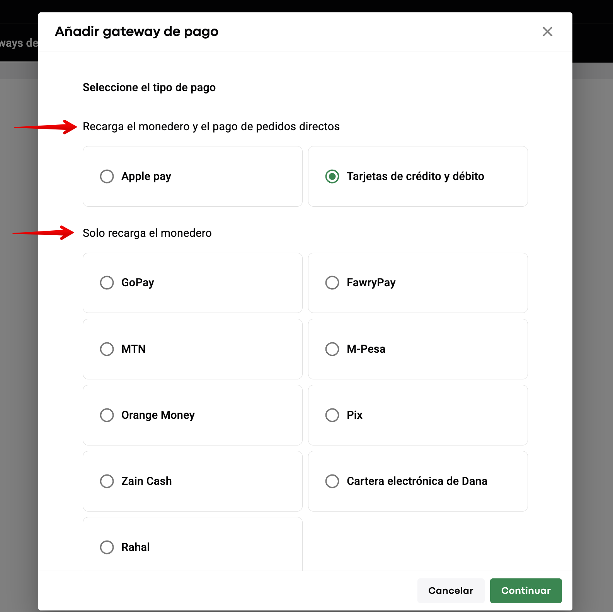Select the Zain Cash radio button

(107, 481)
